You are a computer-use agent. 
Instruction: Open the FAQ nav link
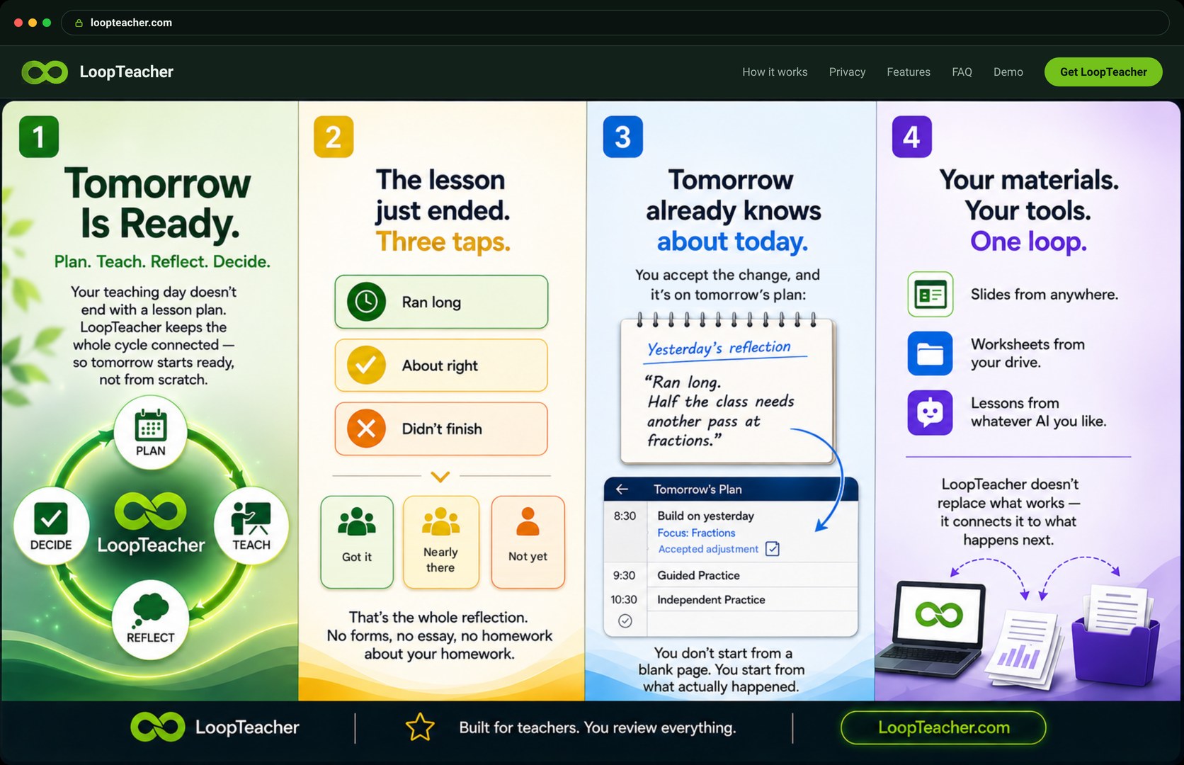pyautogui.click(x=962, y=72)
